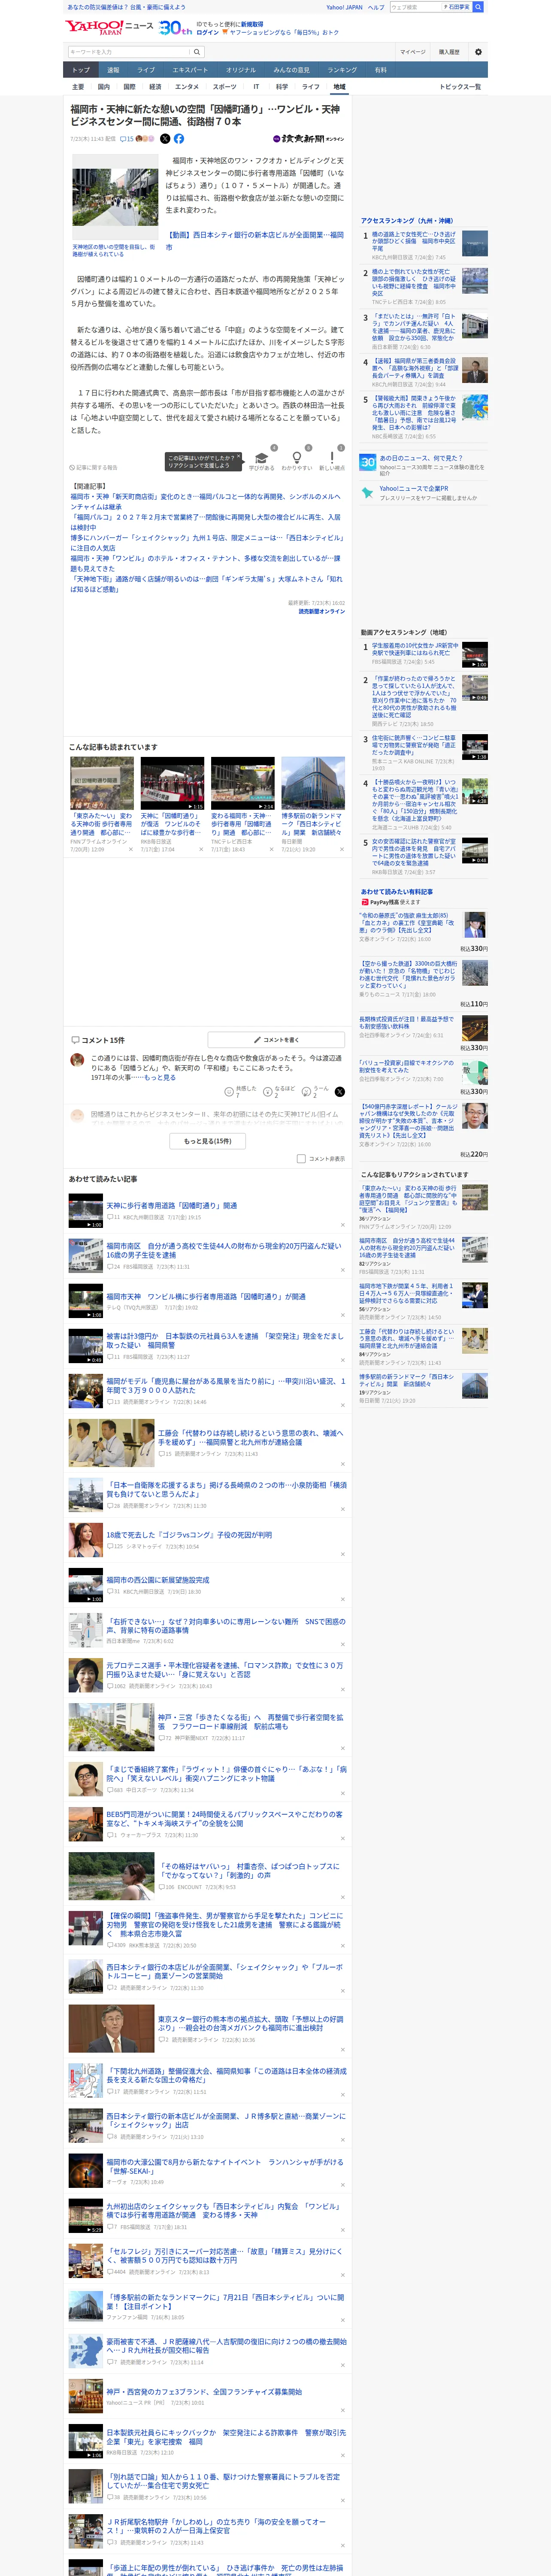551x2576 pixels.
Task: Share the article on Facebook
Action: 179,139
